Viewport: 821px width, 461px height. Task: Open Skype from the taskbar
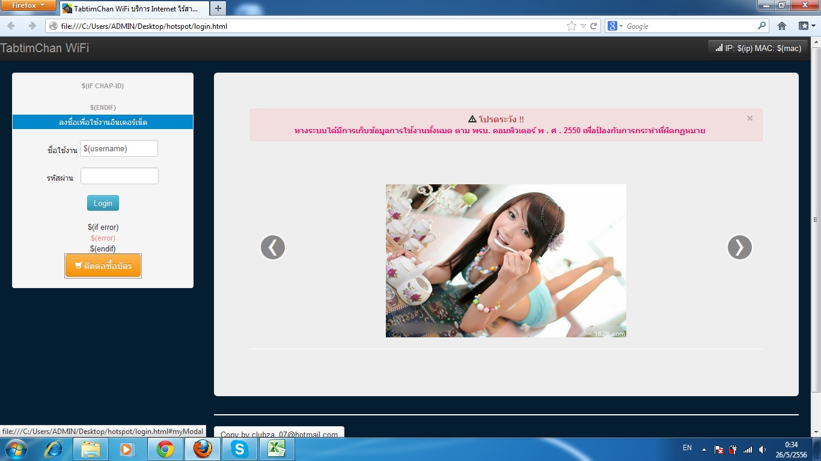(240, 449)
